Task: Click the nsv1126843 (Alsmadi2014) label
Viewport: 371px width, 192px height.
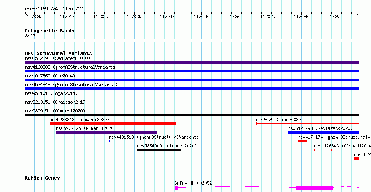Action: [x=342, y=146]
